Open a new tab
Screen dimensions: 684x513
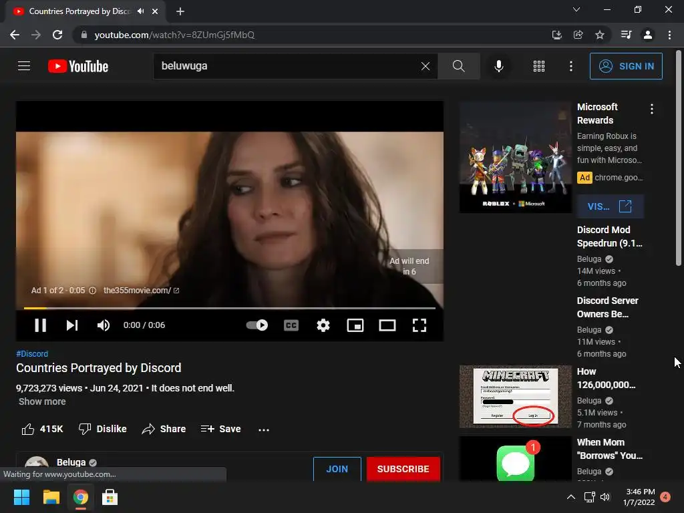pyautogui.click(x=180, y=11)
